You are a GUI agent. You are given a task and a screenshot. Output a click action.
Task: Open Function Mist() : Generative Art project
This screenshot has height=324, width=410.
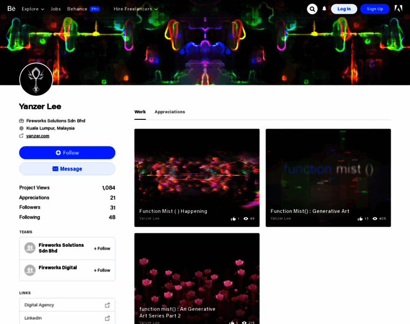coord(328,178)
